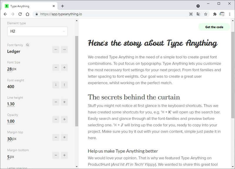
Task: Decrease Line height with minus button
Action: [56, 102]
